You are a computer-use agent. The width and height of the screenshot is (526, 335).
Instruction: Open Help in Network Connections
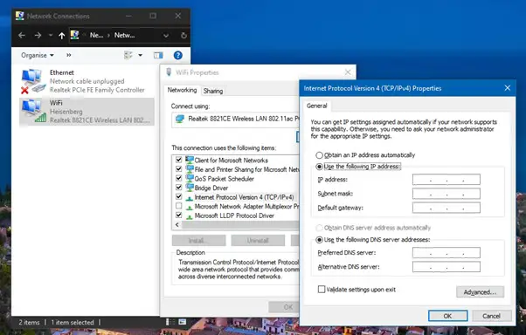point(178,55)
